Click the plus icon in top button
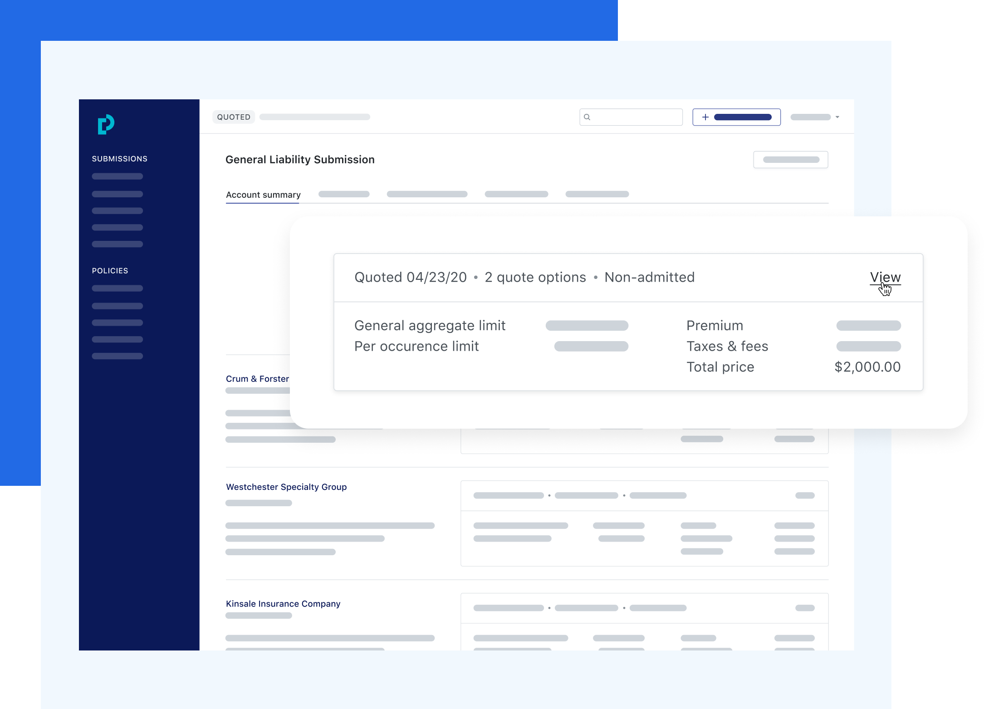 point(705,117)
